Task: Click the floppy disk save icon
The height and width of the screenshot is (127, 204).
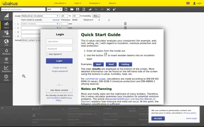Action: [x=78, y=9]
